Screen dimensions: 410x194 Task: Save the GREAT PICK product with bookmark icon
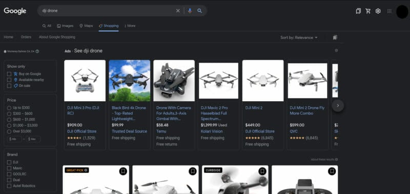coord(123,171)
